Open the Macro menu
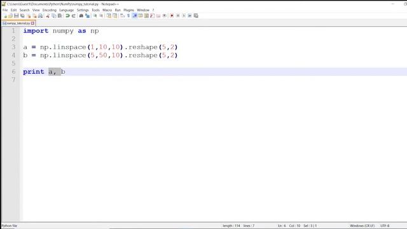407x229 pixels. coord(107,10)
